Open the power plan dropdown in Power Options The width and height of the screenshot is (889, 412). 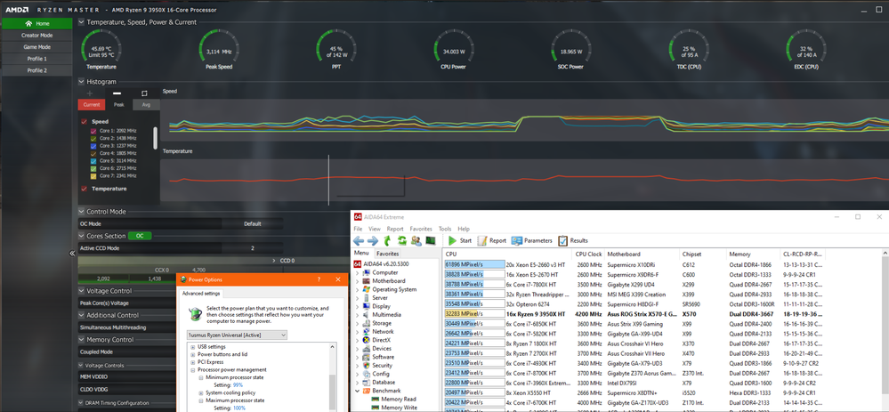click(x=237, y=335)
